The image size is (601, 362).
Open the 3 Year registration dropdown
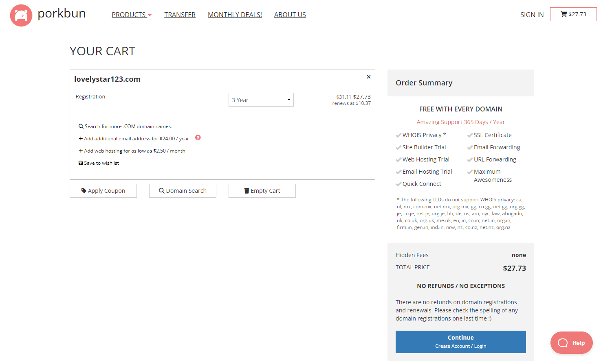point(261,100)
